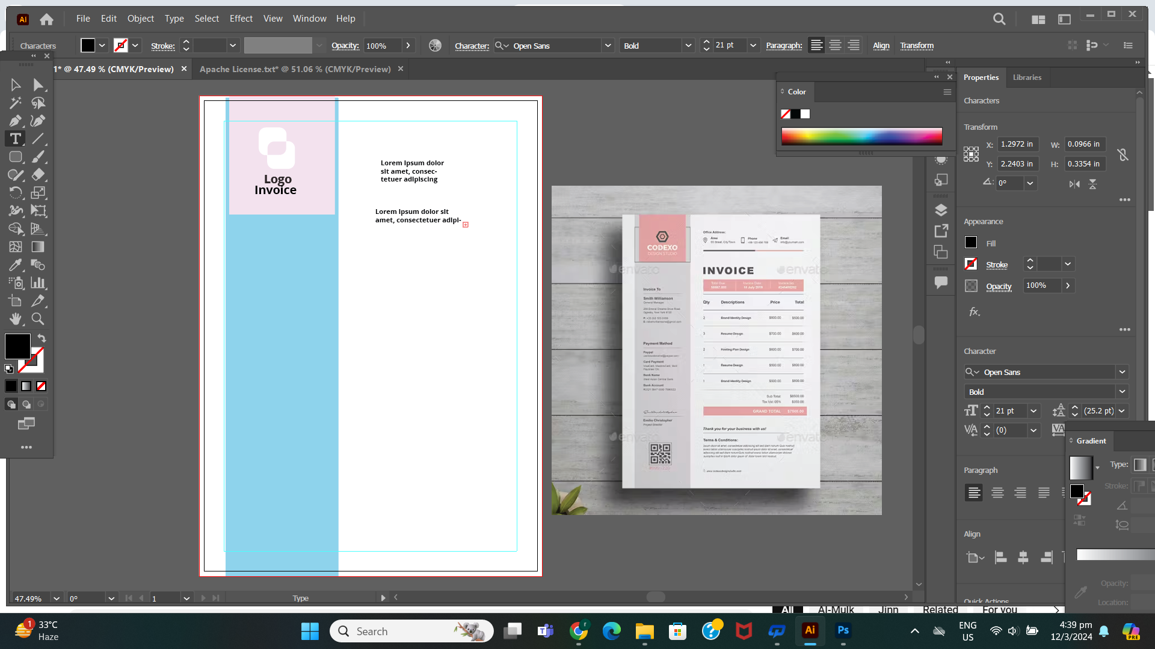Open the Window menu
Screen dimensions: 1155x649
coord(309,19)
